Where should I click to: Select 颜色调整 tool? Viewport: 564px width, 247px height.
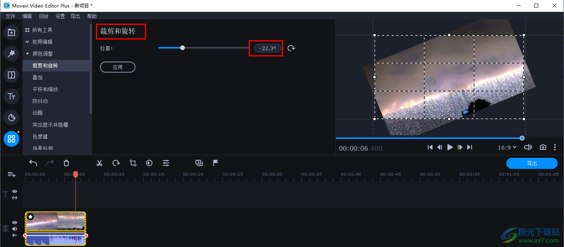pyautogui.click(x=43, y=54)
